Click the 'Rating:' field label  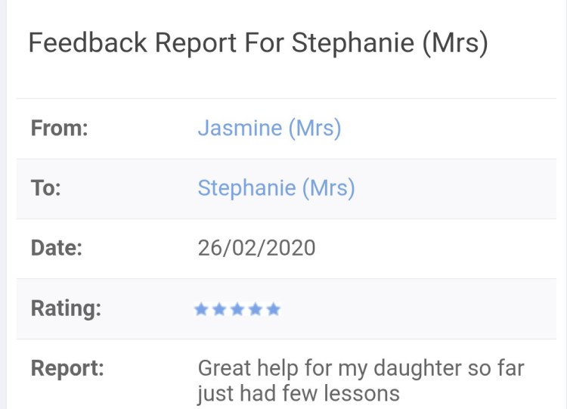click(x=66, y=308)
